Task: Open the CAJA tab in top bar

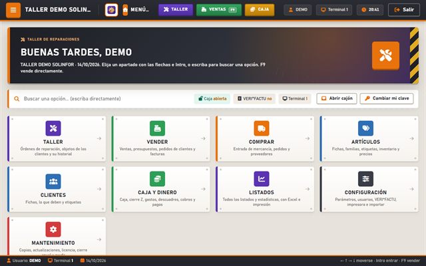Action: tap(260, 9)
